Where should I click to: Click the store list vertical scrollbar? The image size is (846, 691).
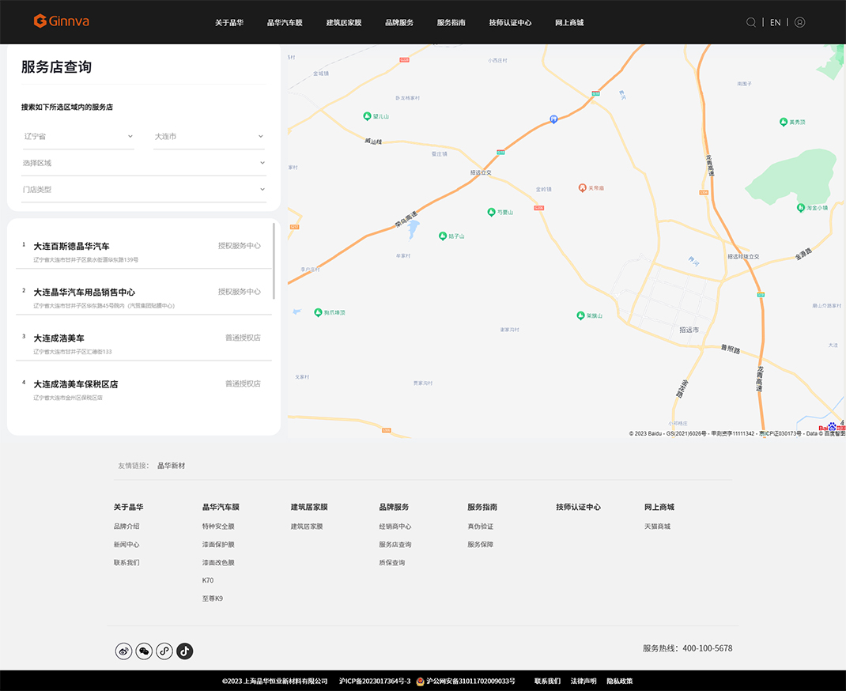pyautogui.click(x=274, y=261)
